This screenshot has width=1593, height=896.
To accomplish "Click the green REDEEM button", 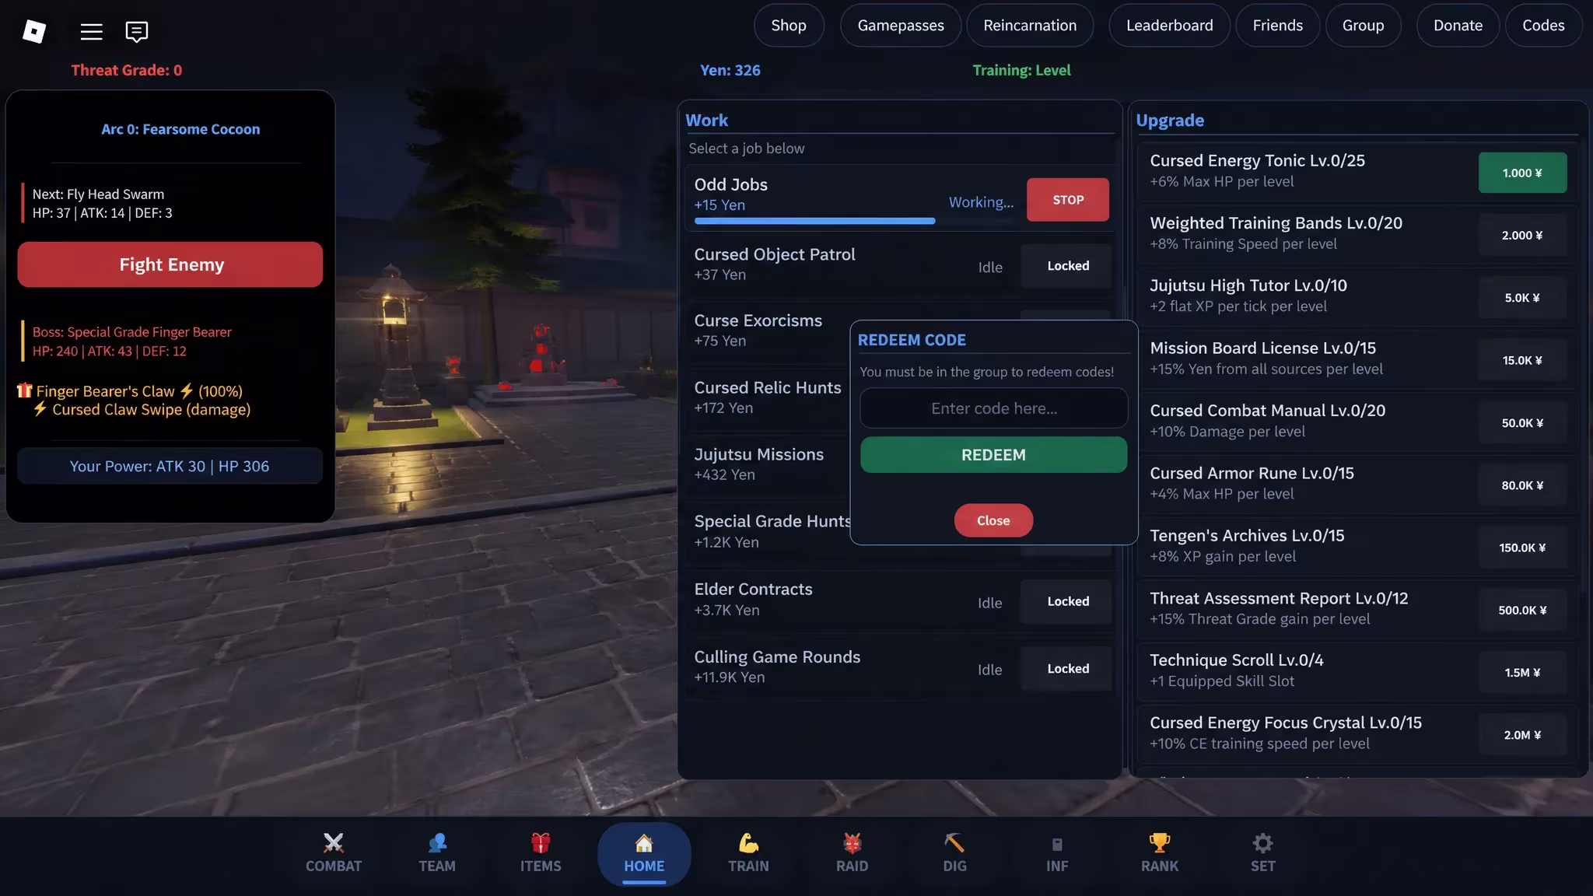I will (x=993, y=455).
